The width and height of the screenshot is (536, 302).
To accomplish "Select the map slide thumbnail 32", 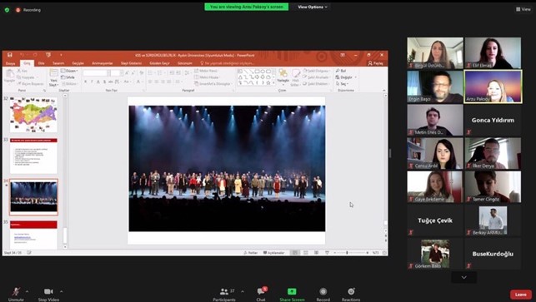I will [33, 115].
